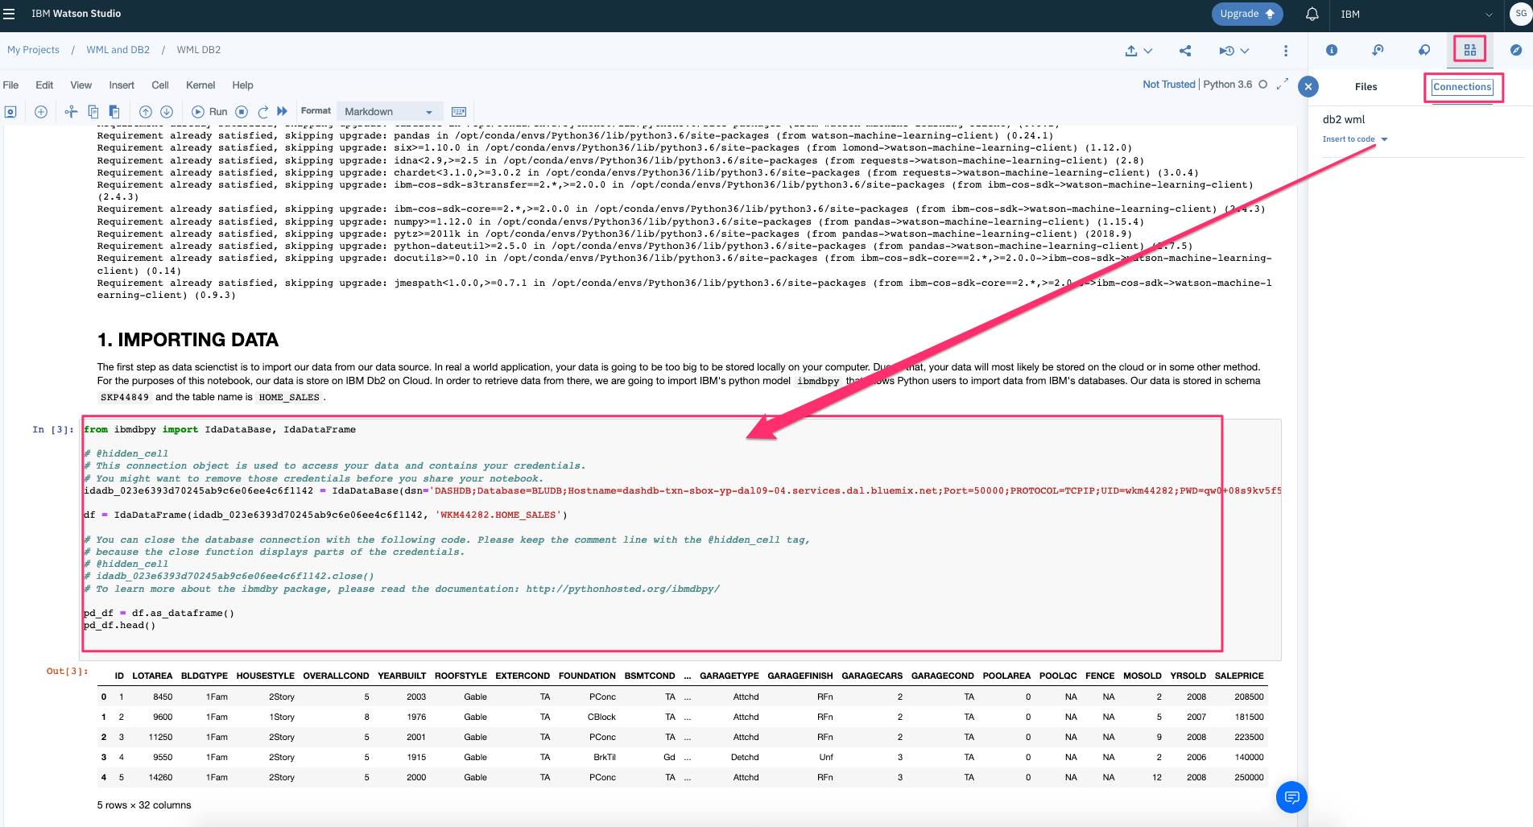Paste cell below using paste icon
The image size is (1533, 827).
point(114,112)
